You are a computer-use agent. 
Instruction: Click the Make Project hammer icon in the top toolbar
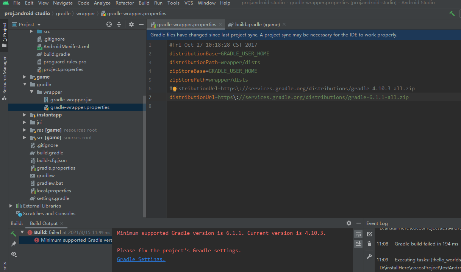click(x=452, y=13)
